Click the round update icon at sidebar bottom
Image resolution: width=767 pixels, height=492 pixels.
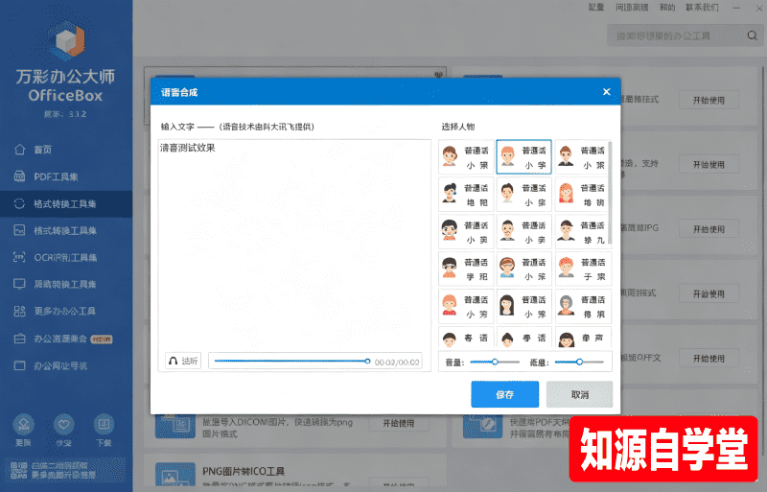(x=23, y=424)
